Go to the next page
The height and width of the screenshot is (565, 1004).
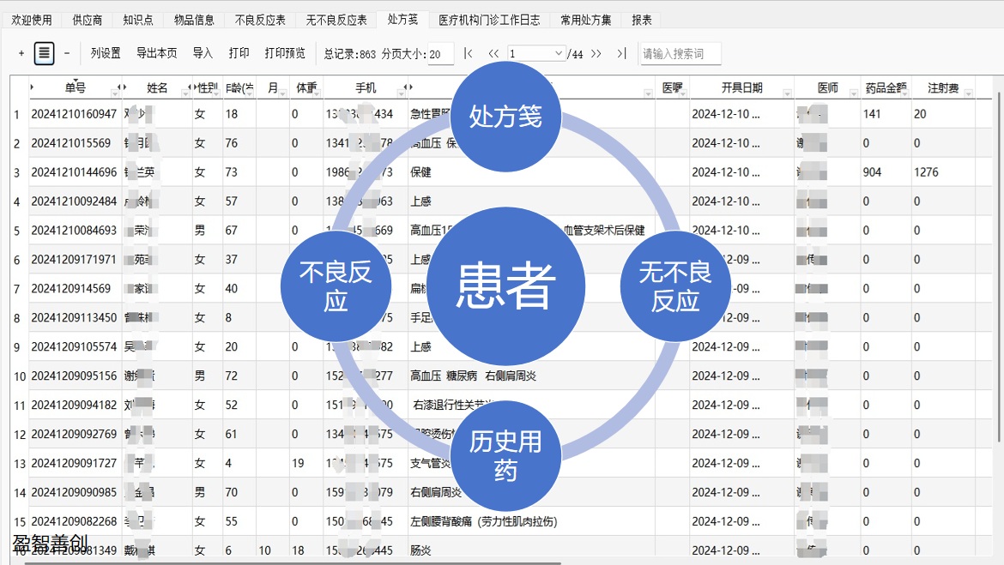click(x=596, y=53)
